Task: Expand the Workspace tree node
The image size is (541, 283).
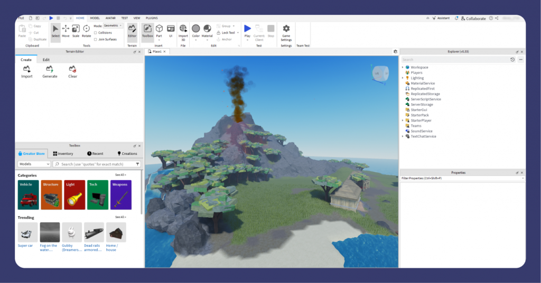Action: 403,67
